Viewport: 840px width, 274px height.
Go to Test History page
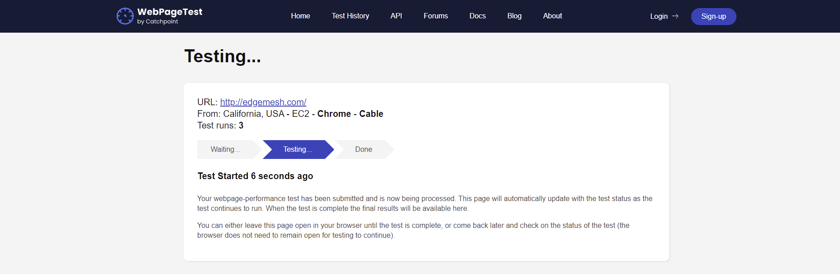point(351,16)
